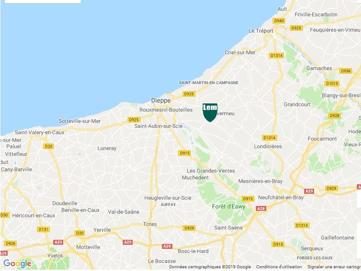361x271 pixels.
Task: Select the Yvetot town label
Action: [55, 256]
